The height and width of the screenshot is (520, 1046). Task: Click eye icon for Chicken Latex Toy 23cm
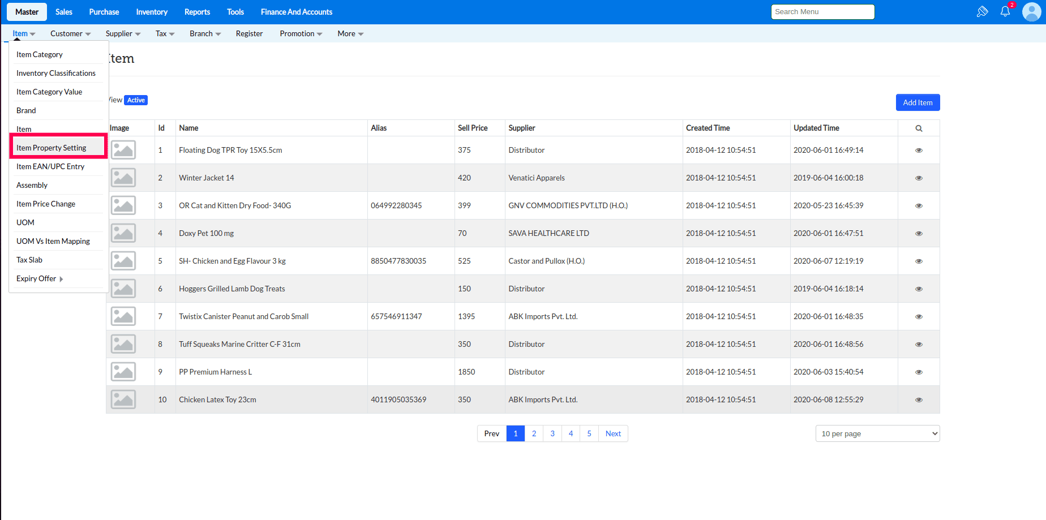[919, 400]
